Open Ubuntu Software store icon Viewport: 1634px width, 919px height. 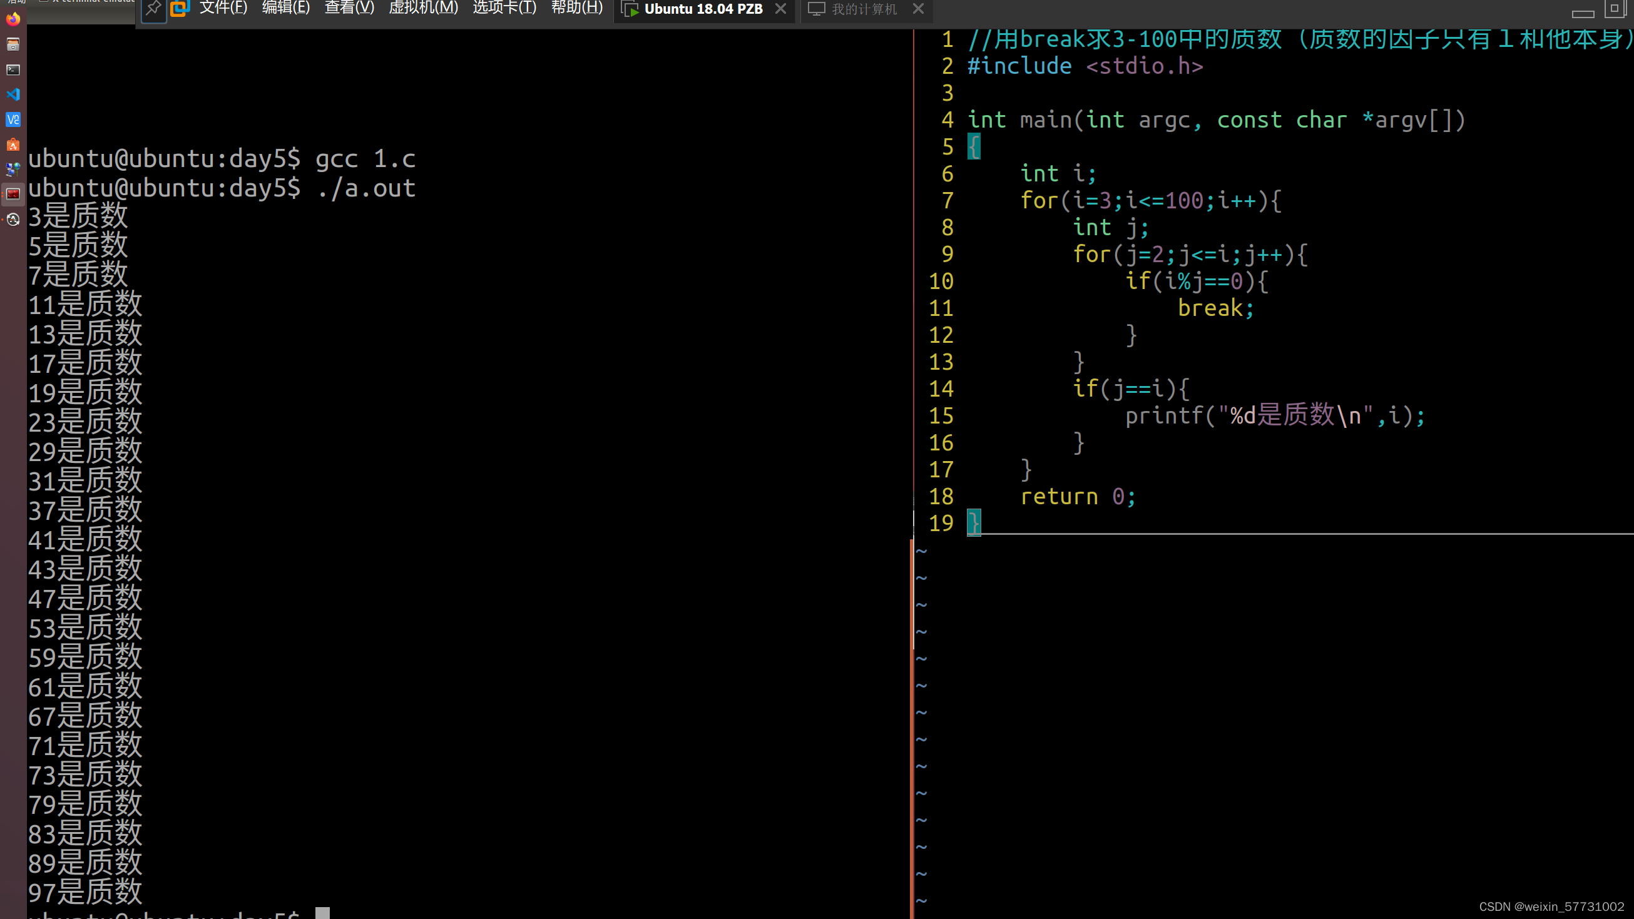pos(13,145)
